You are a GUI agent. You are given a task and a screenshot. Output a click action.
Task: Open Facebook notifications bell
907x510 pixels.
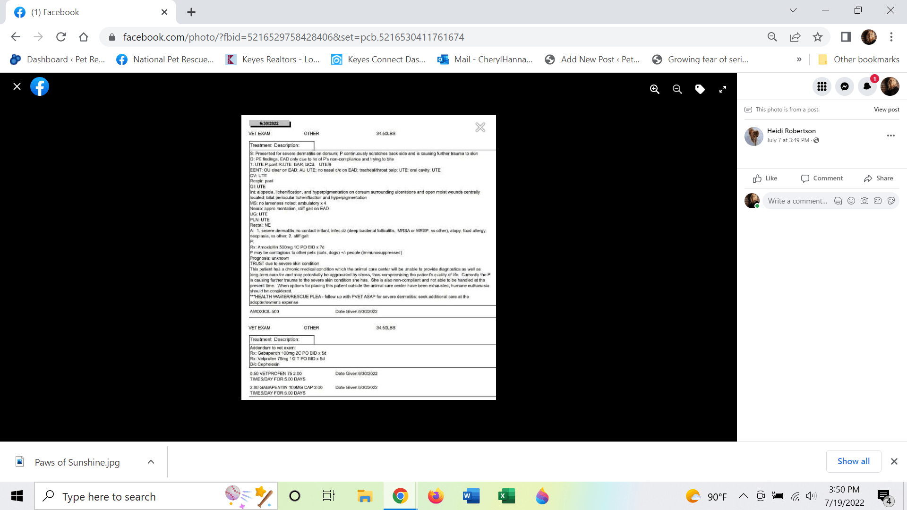pyautogui.click(x=867, y=86)
